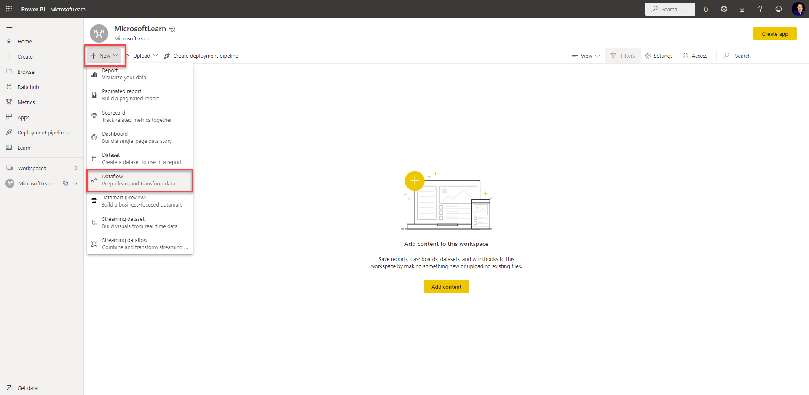The height and width of the screenshot is (395, 809).
Task: Click the feedback smiley icon
Action: (779, 9)
